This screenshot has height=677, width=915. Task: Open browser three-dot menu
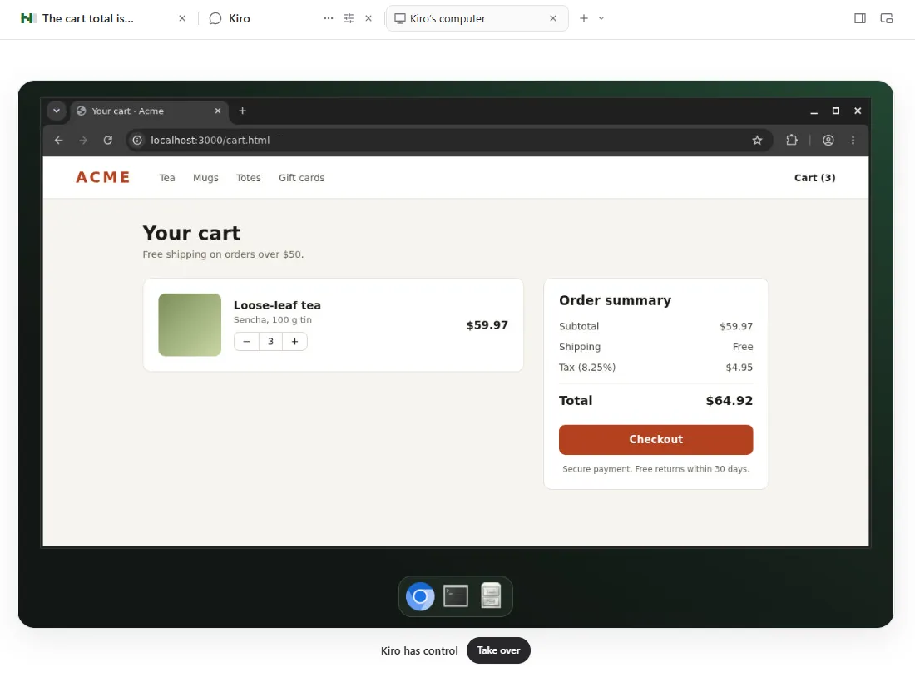(x=853, y=140)
